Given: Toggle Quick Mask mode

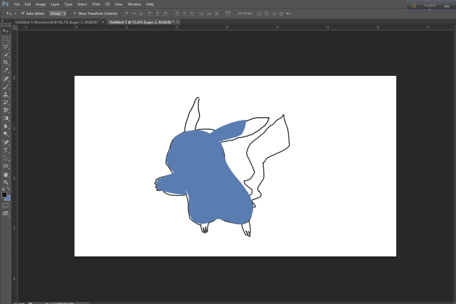Looking at the screenshot, I should (6, 205).
